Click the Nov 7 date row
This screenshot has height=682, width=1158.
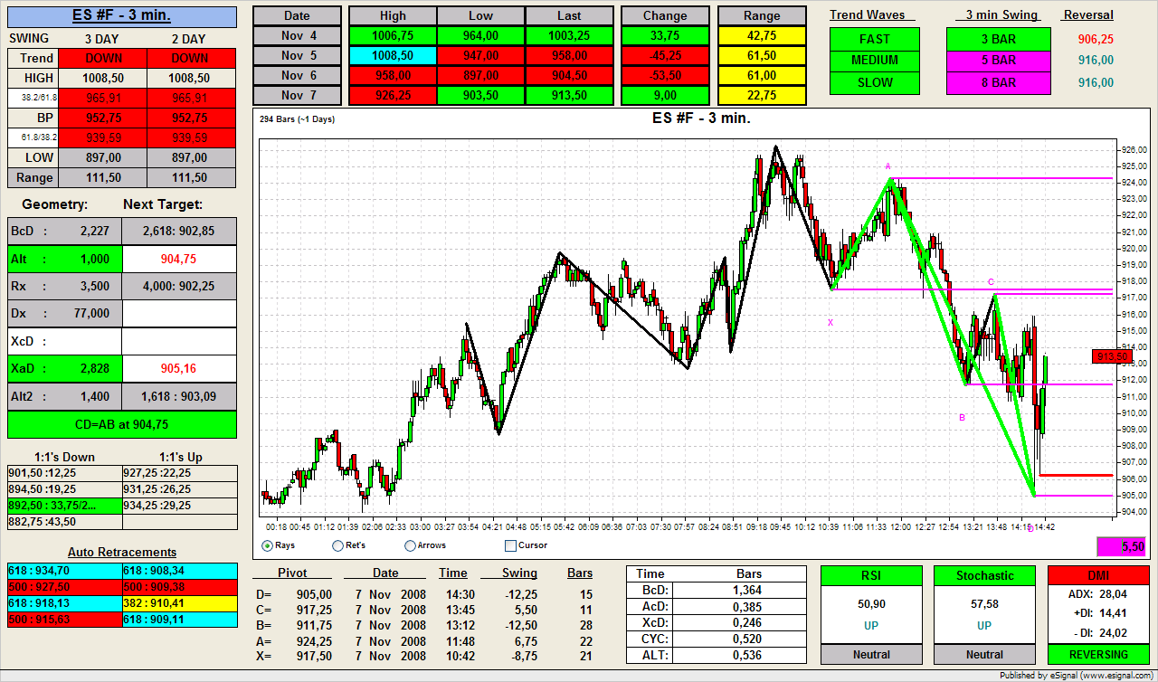297,95
